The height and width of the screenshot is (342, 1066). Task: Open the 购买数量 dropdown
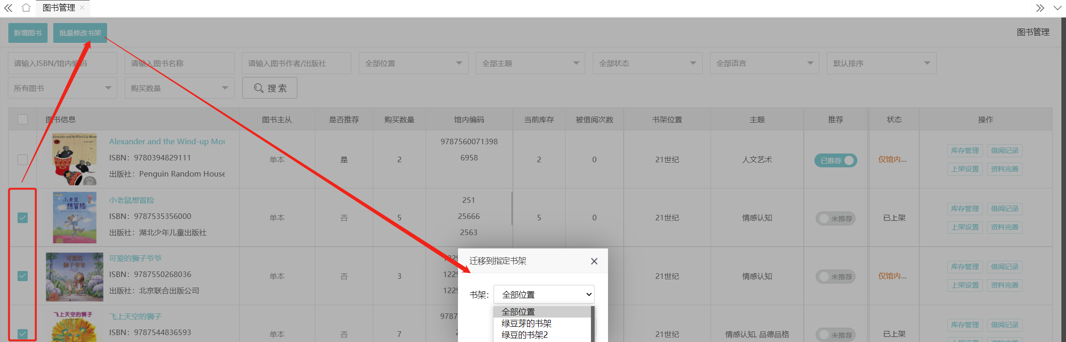point(179,88)
